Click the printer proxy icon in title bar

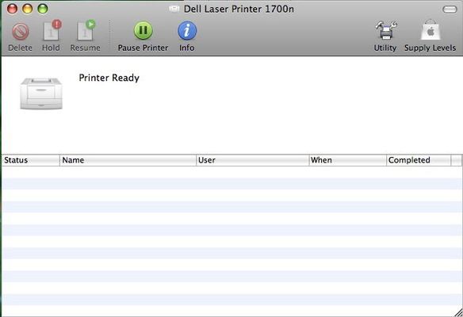[174, 9]
